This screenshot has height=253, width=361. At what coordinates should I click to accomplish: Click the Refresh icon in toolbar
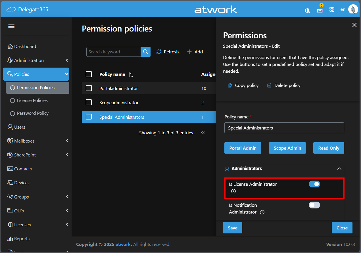click(x=159, y=52)
